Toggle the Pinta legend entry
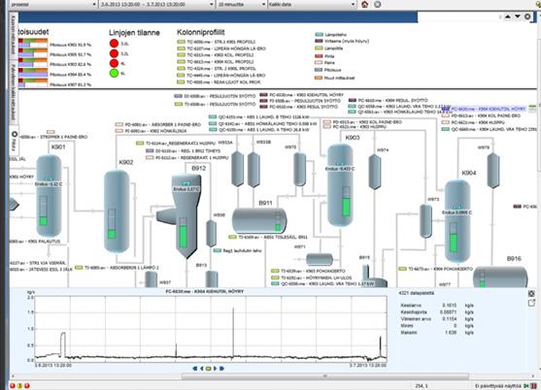 coord(324,56)
